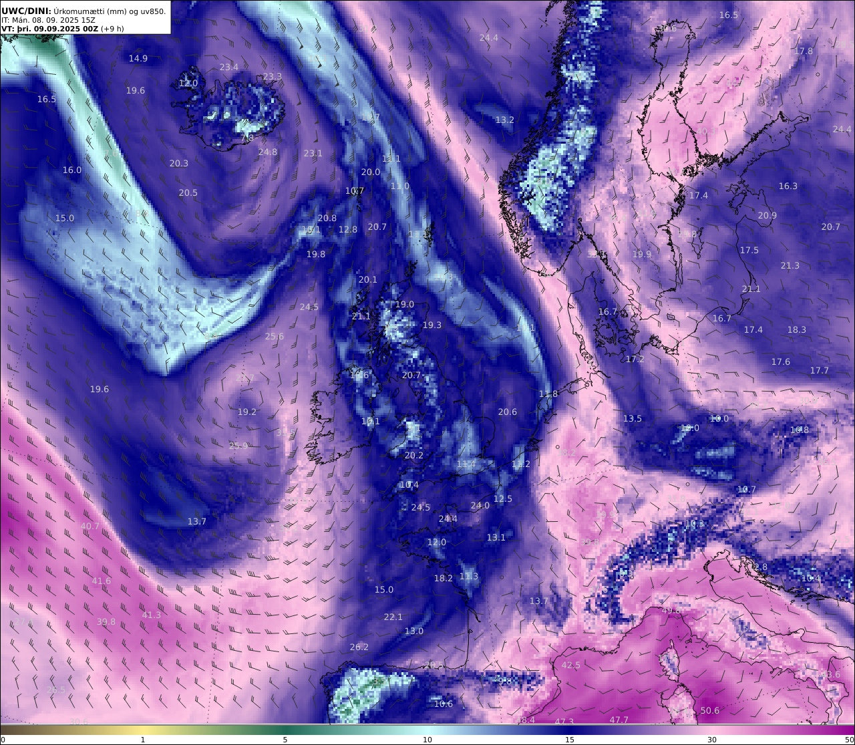Click the 22.1 value in the Bay of Biscay
This screenshot has height=745, width=855.
[x=393, y=617]
